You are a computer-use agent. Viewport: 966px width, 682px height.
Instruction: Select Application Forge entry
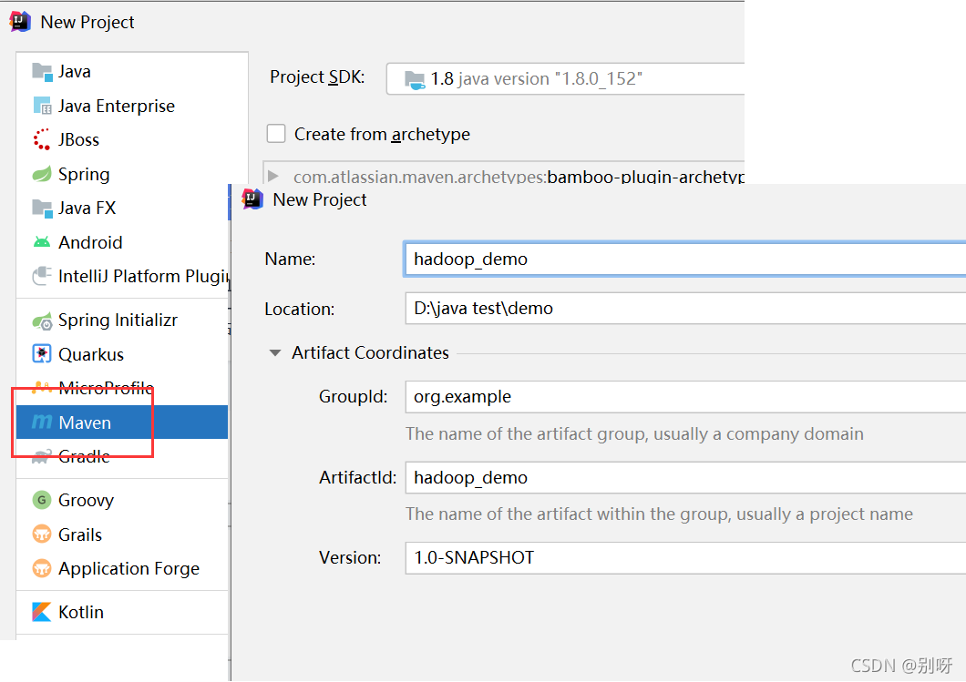[x=122, y=568]
